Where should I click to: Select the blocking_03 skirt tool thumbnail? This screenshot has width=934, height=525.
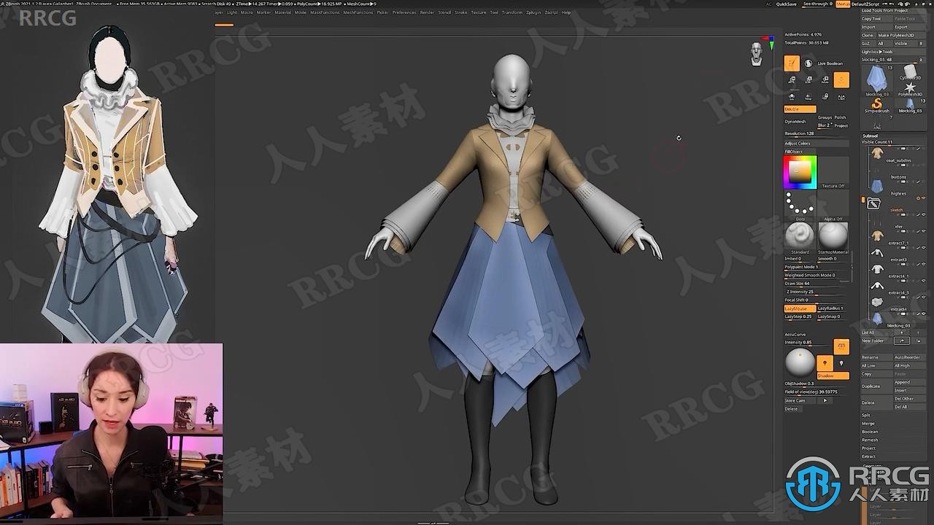point(876,81)
